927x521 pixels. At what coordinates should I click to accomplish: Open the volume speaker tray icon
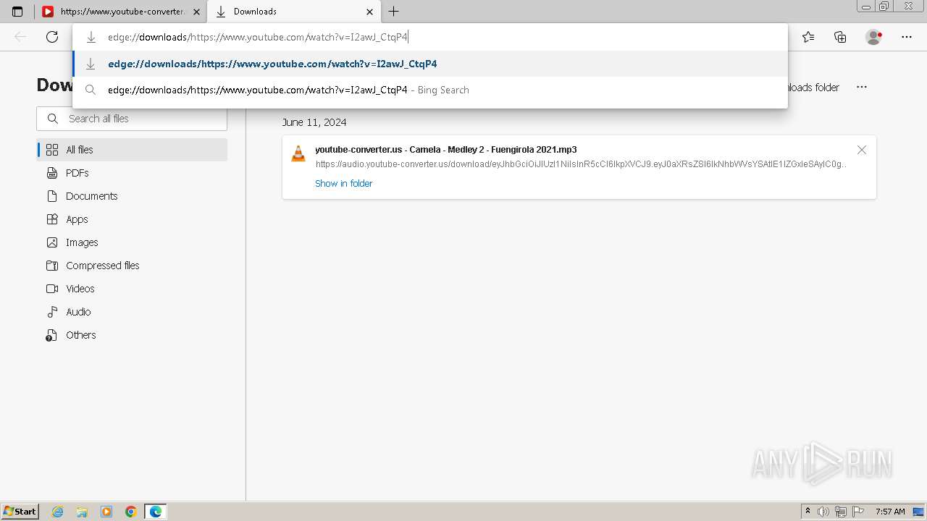click(x=823, y=512)
